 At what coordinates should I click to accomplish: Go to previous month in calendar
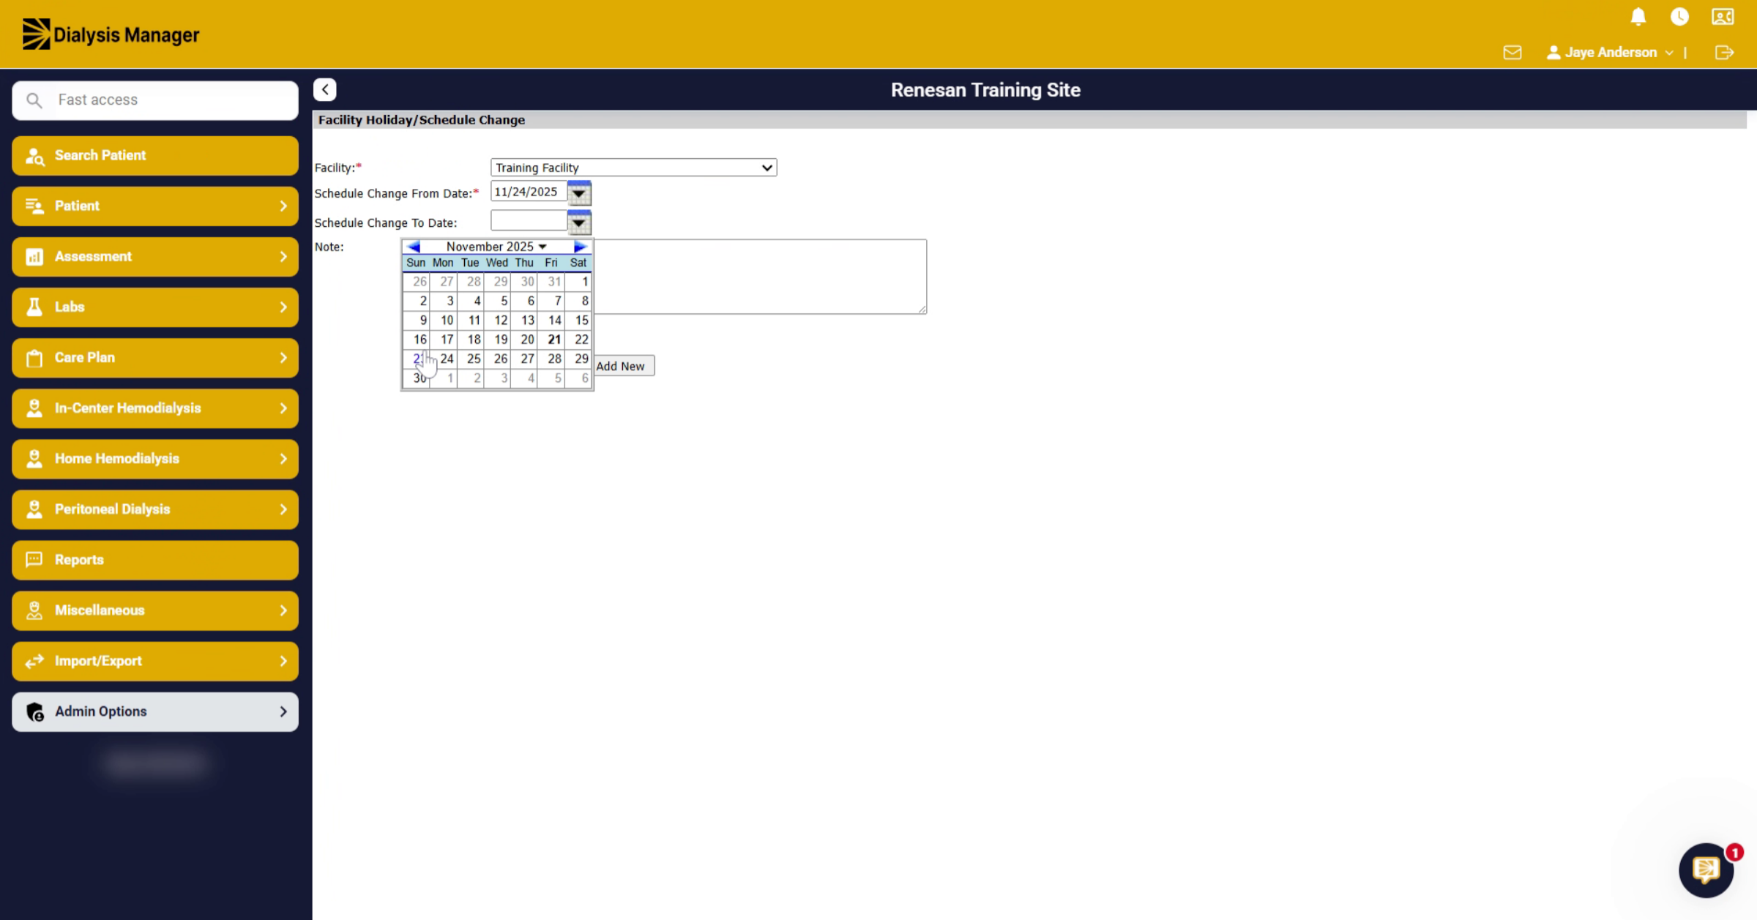pyautogui.click(x=414, y=247)
